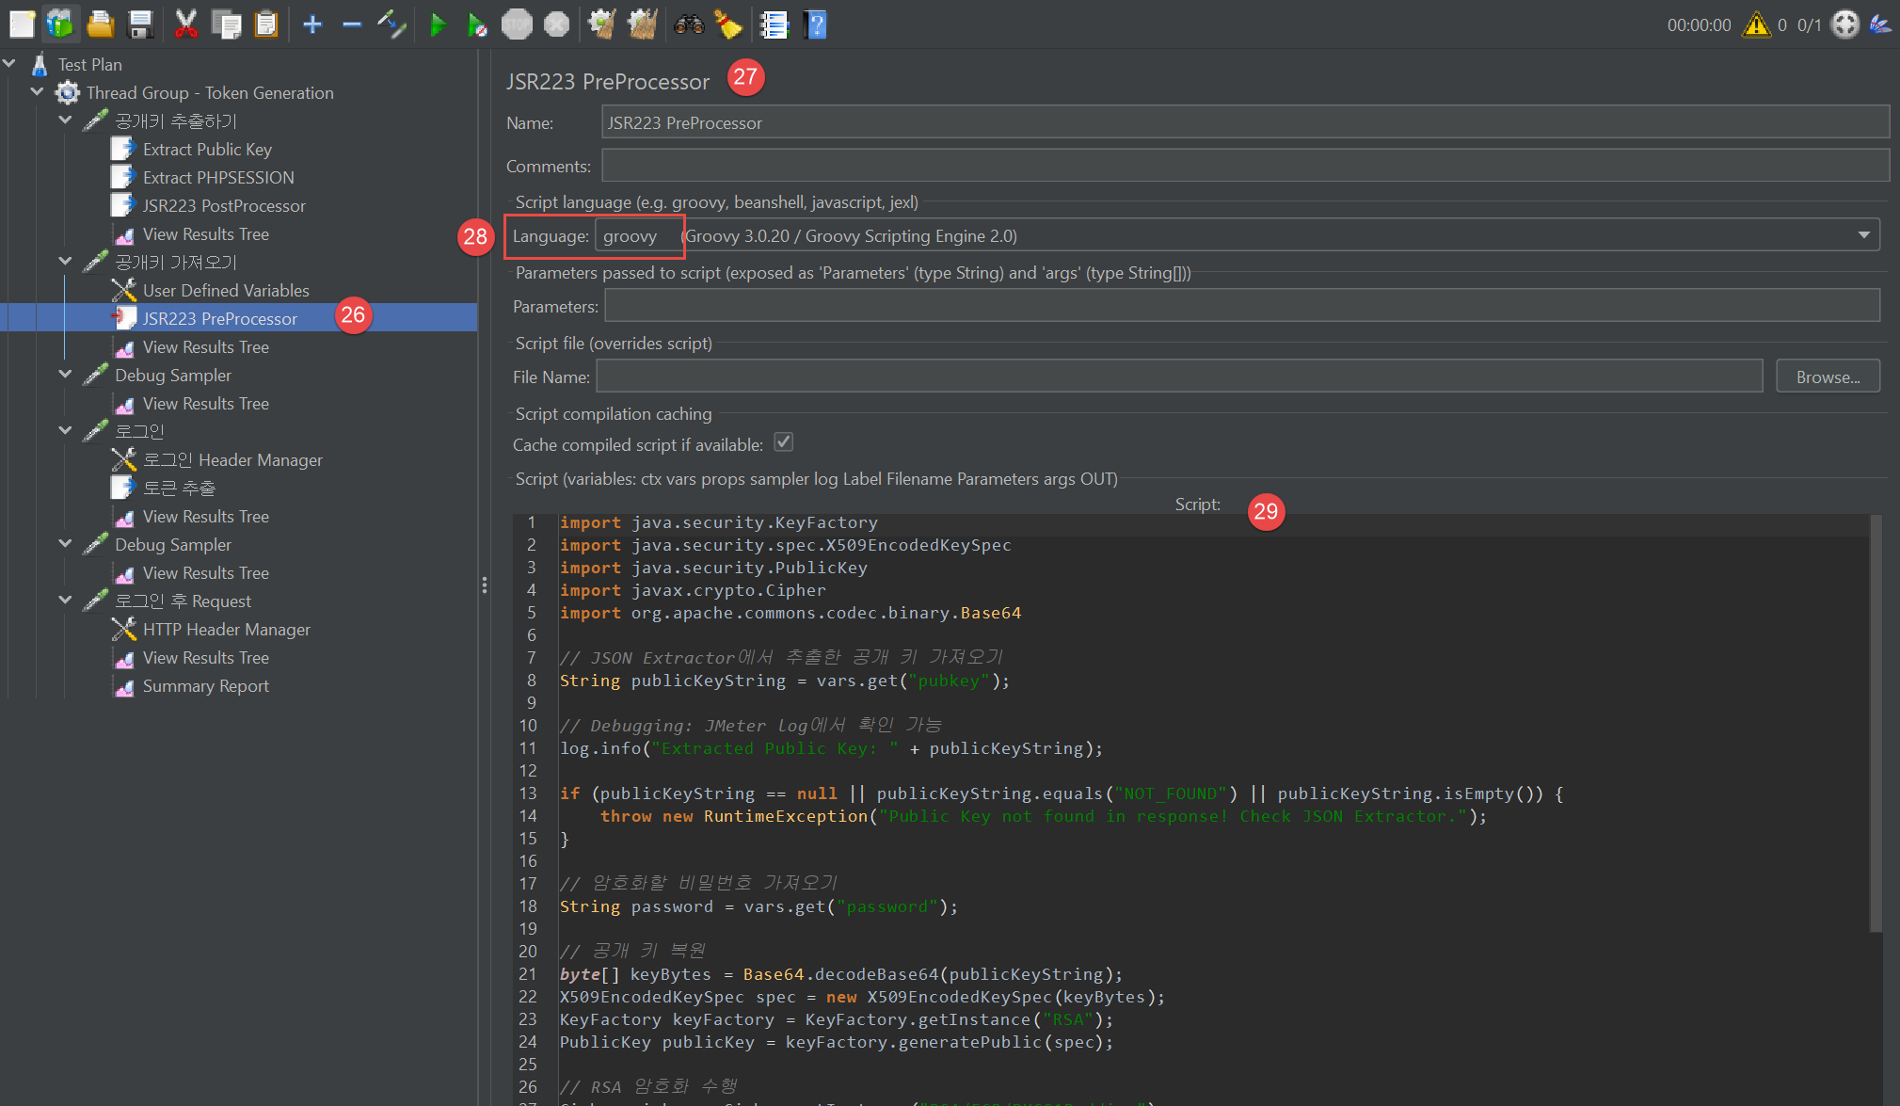Click the Start no pauses icon

477,24
